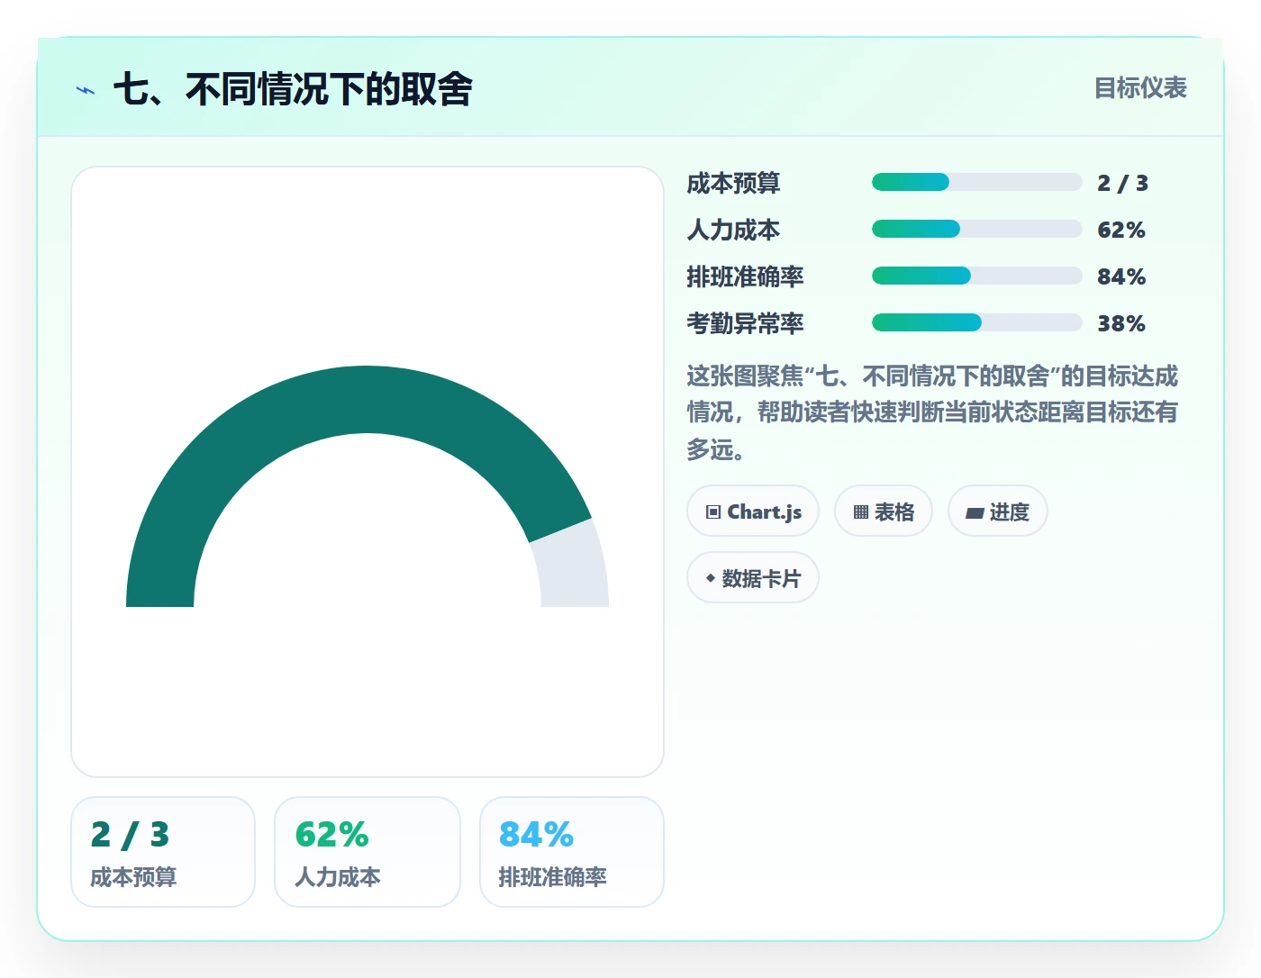Click the dark icon in the 进度 tag
The width and height of the screenshot is (1261, 978).
coord(975,513)
